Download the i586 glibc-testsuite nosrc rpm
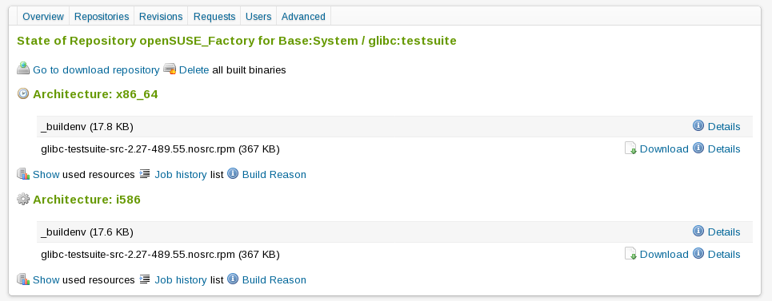Image resolution: width=772 pixels, height=301 pixels. pyautogui.click(x=664, y=255)
